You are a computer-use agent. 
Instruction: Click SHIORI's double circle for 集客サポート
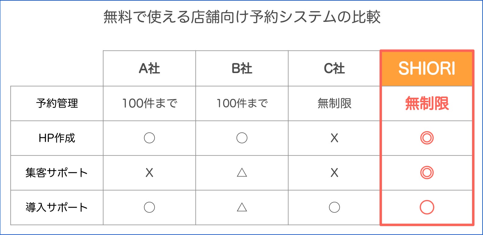pyautogui.click(x=427, y=173)
